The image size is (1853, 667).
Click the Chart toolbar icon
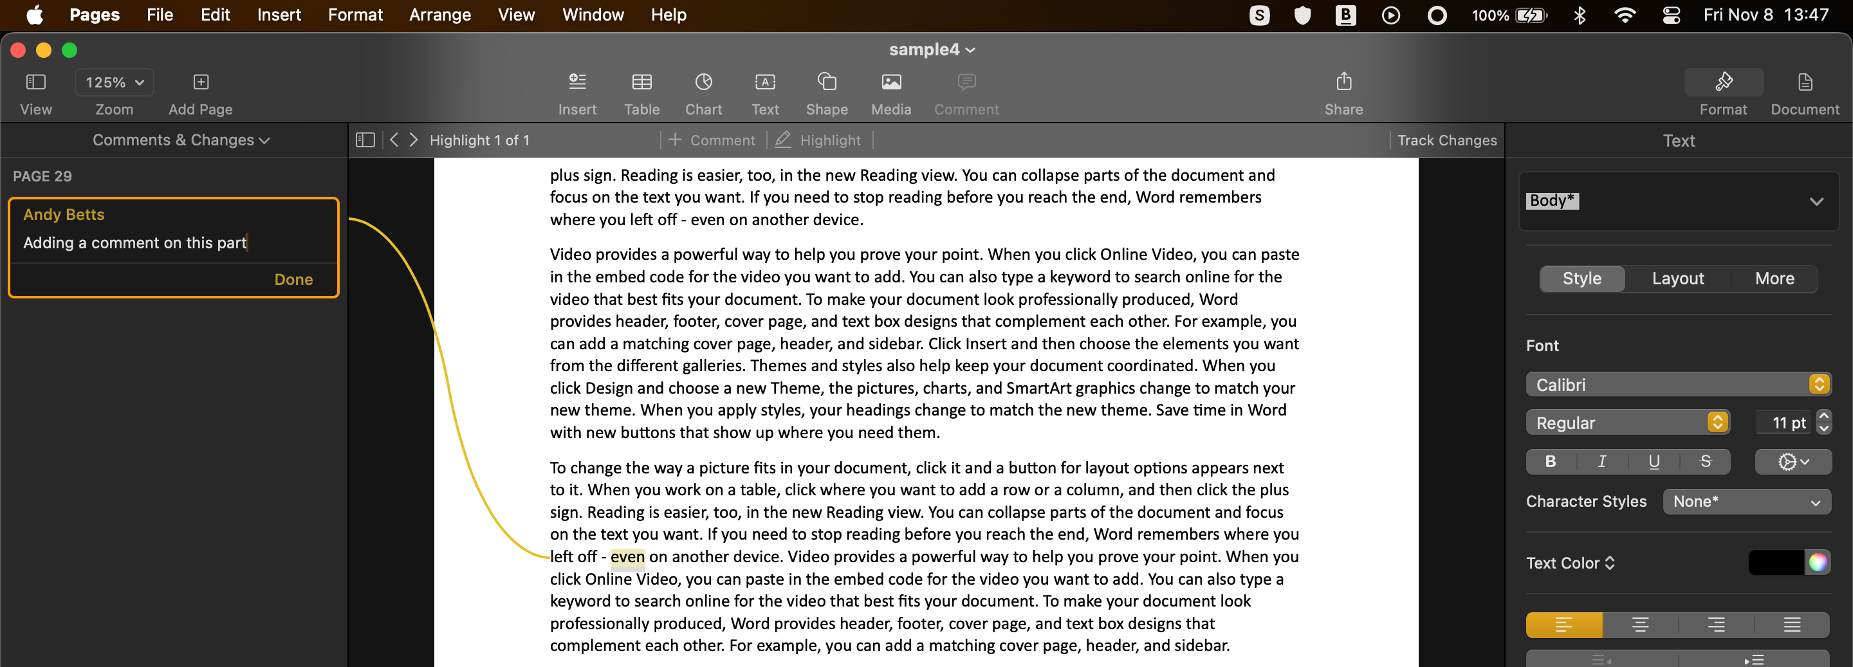(x=703, y=83)
